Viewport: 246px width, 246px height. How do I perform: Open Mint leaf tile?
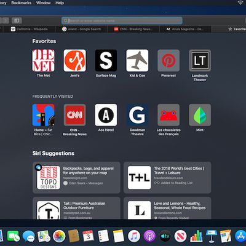pyautogui.click(x=200, y=115)
